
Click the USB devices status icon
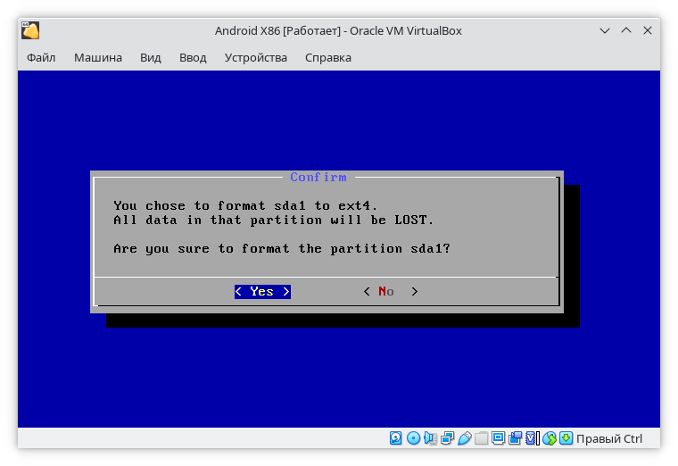click(x=464, y=438)
